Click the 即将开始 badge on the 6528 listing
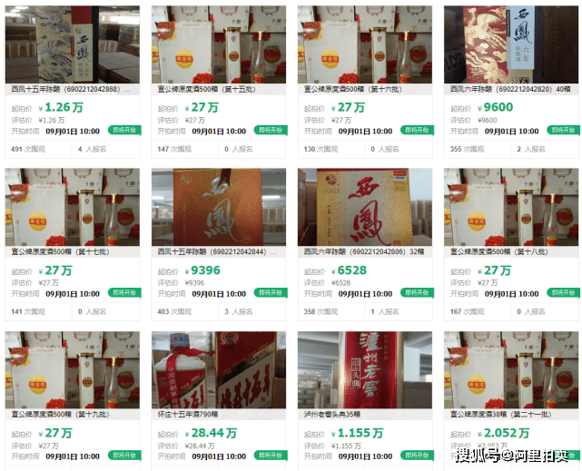Screen dimensions: 582x471 pos(417,292)
